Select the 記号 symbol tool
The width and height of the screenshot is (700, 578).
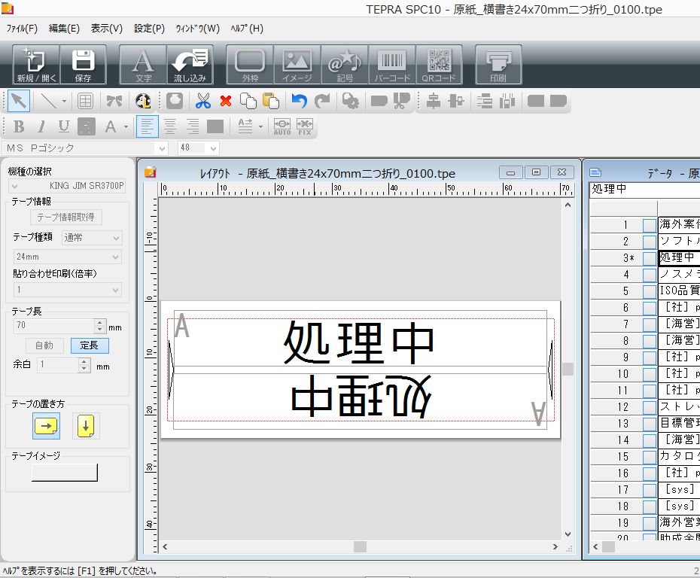tap(345, 65)
